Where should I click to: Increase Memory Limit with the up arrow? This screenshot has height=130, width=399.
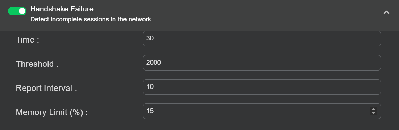tap(373, 109)
